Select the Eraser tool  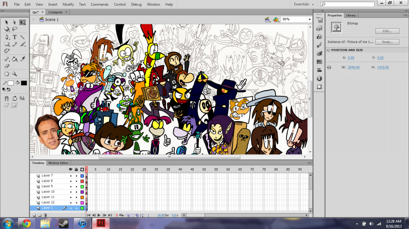tap(7, 66)
